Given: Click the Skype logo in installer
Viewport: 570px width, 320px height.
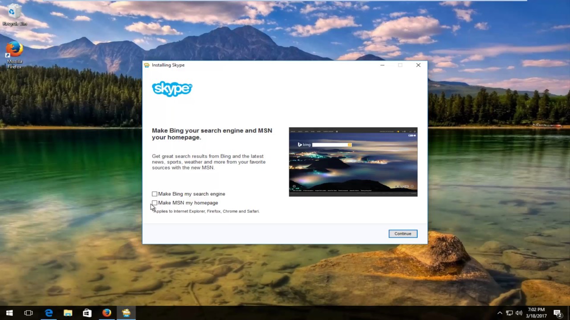Looking at the screenshot, I should click(x=172, y=88).
